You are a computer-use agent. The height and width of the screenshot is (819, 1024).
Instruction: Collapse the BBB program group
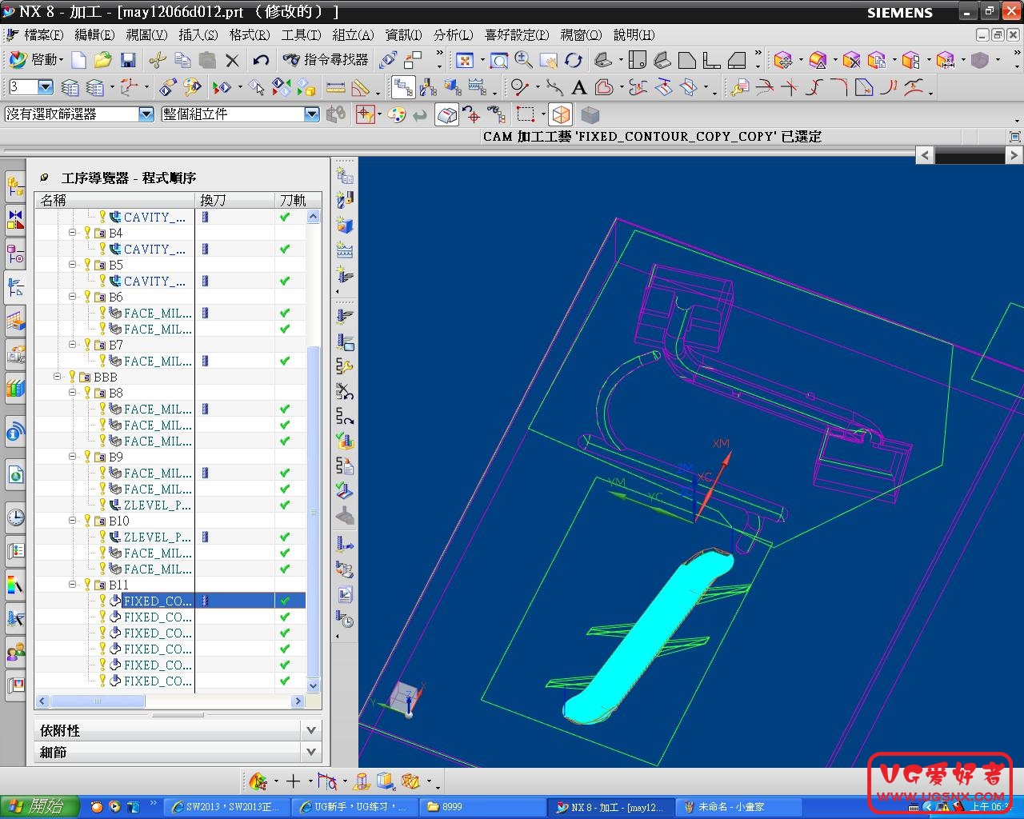tap(58, 377)
